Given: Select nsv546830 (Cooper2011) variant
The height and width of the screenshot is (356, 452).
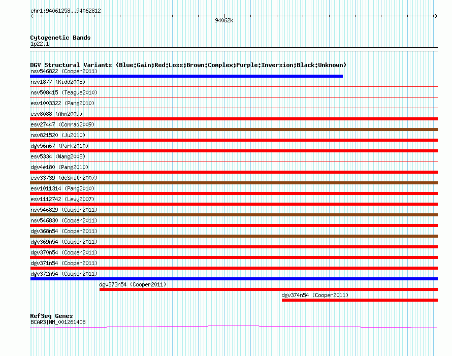Looking at the screenshot, I should (64, 220).
